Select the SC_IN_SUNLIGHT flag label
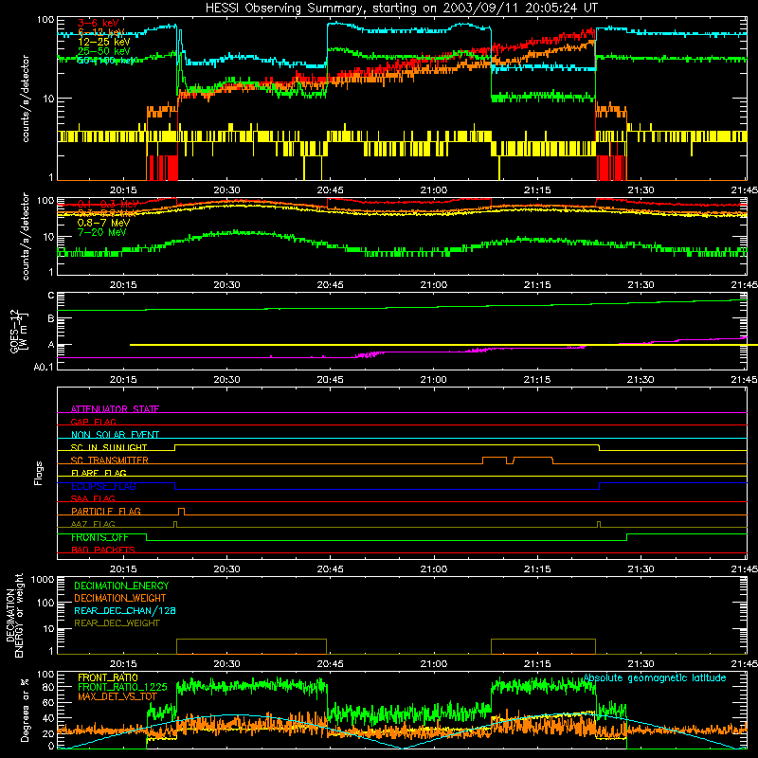 (109, 447)
